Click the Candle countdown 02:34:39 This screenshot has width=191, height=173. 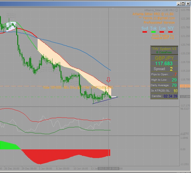tap(170, 96)
